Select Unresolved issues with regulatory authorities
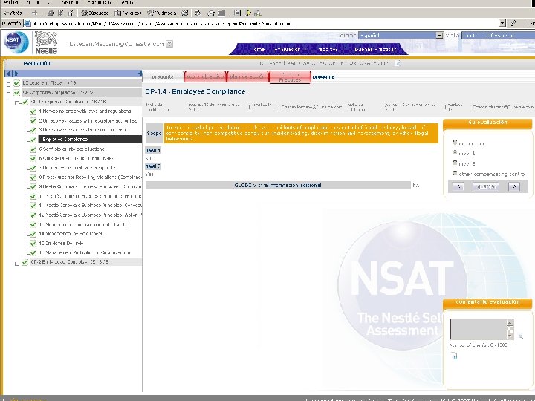The image size is (535, 401). tap(88, 121)
